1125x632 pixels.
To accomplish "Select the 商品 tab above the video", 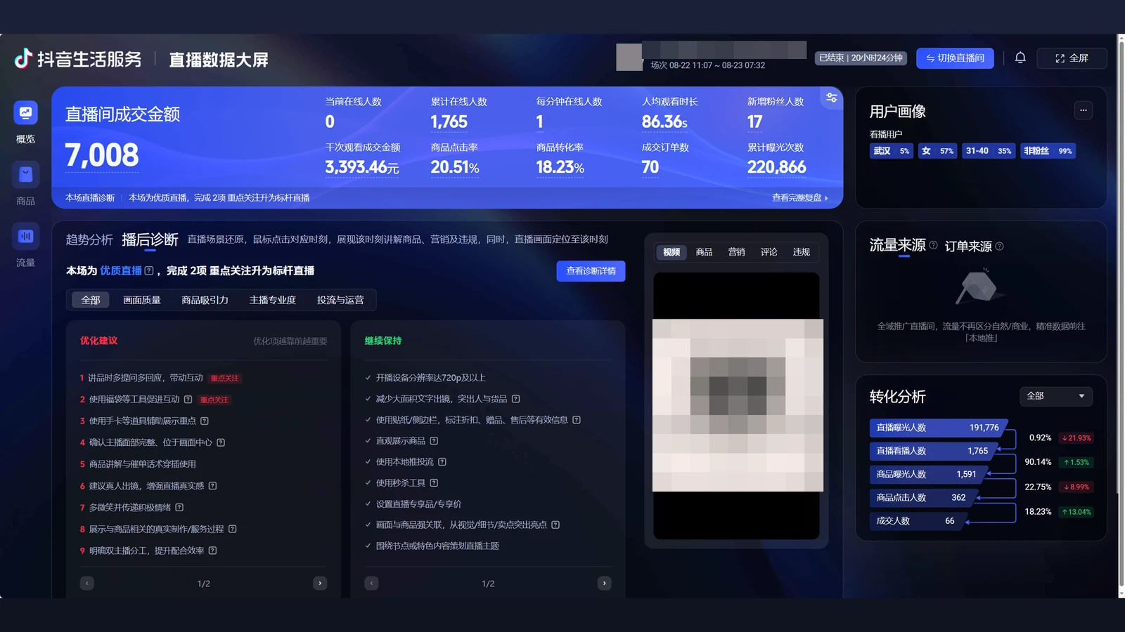I will pos(704,252).
